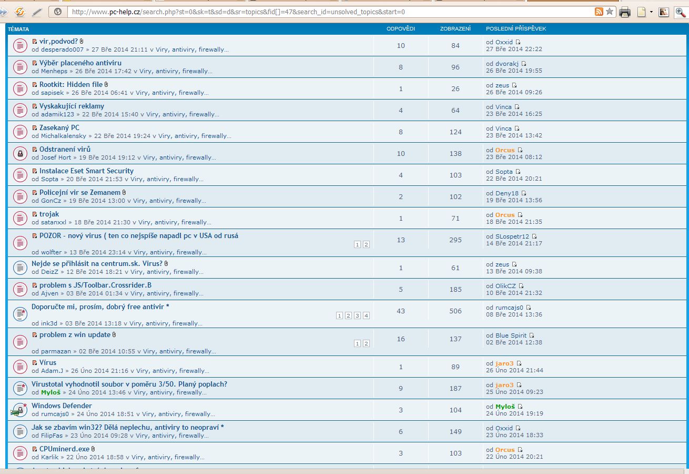Bookmark page with the star icon
This screenshot has height=474, width=689.
[610, 12]
